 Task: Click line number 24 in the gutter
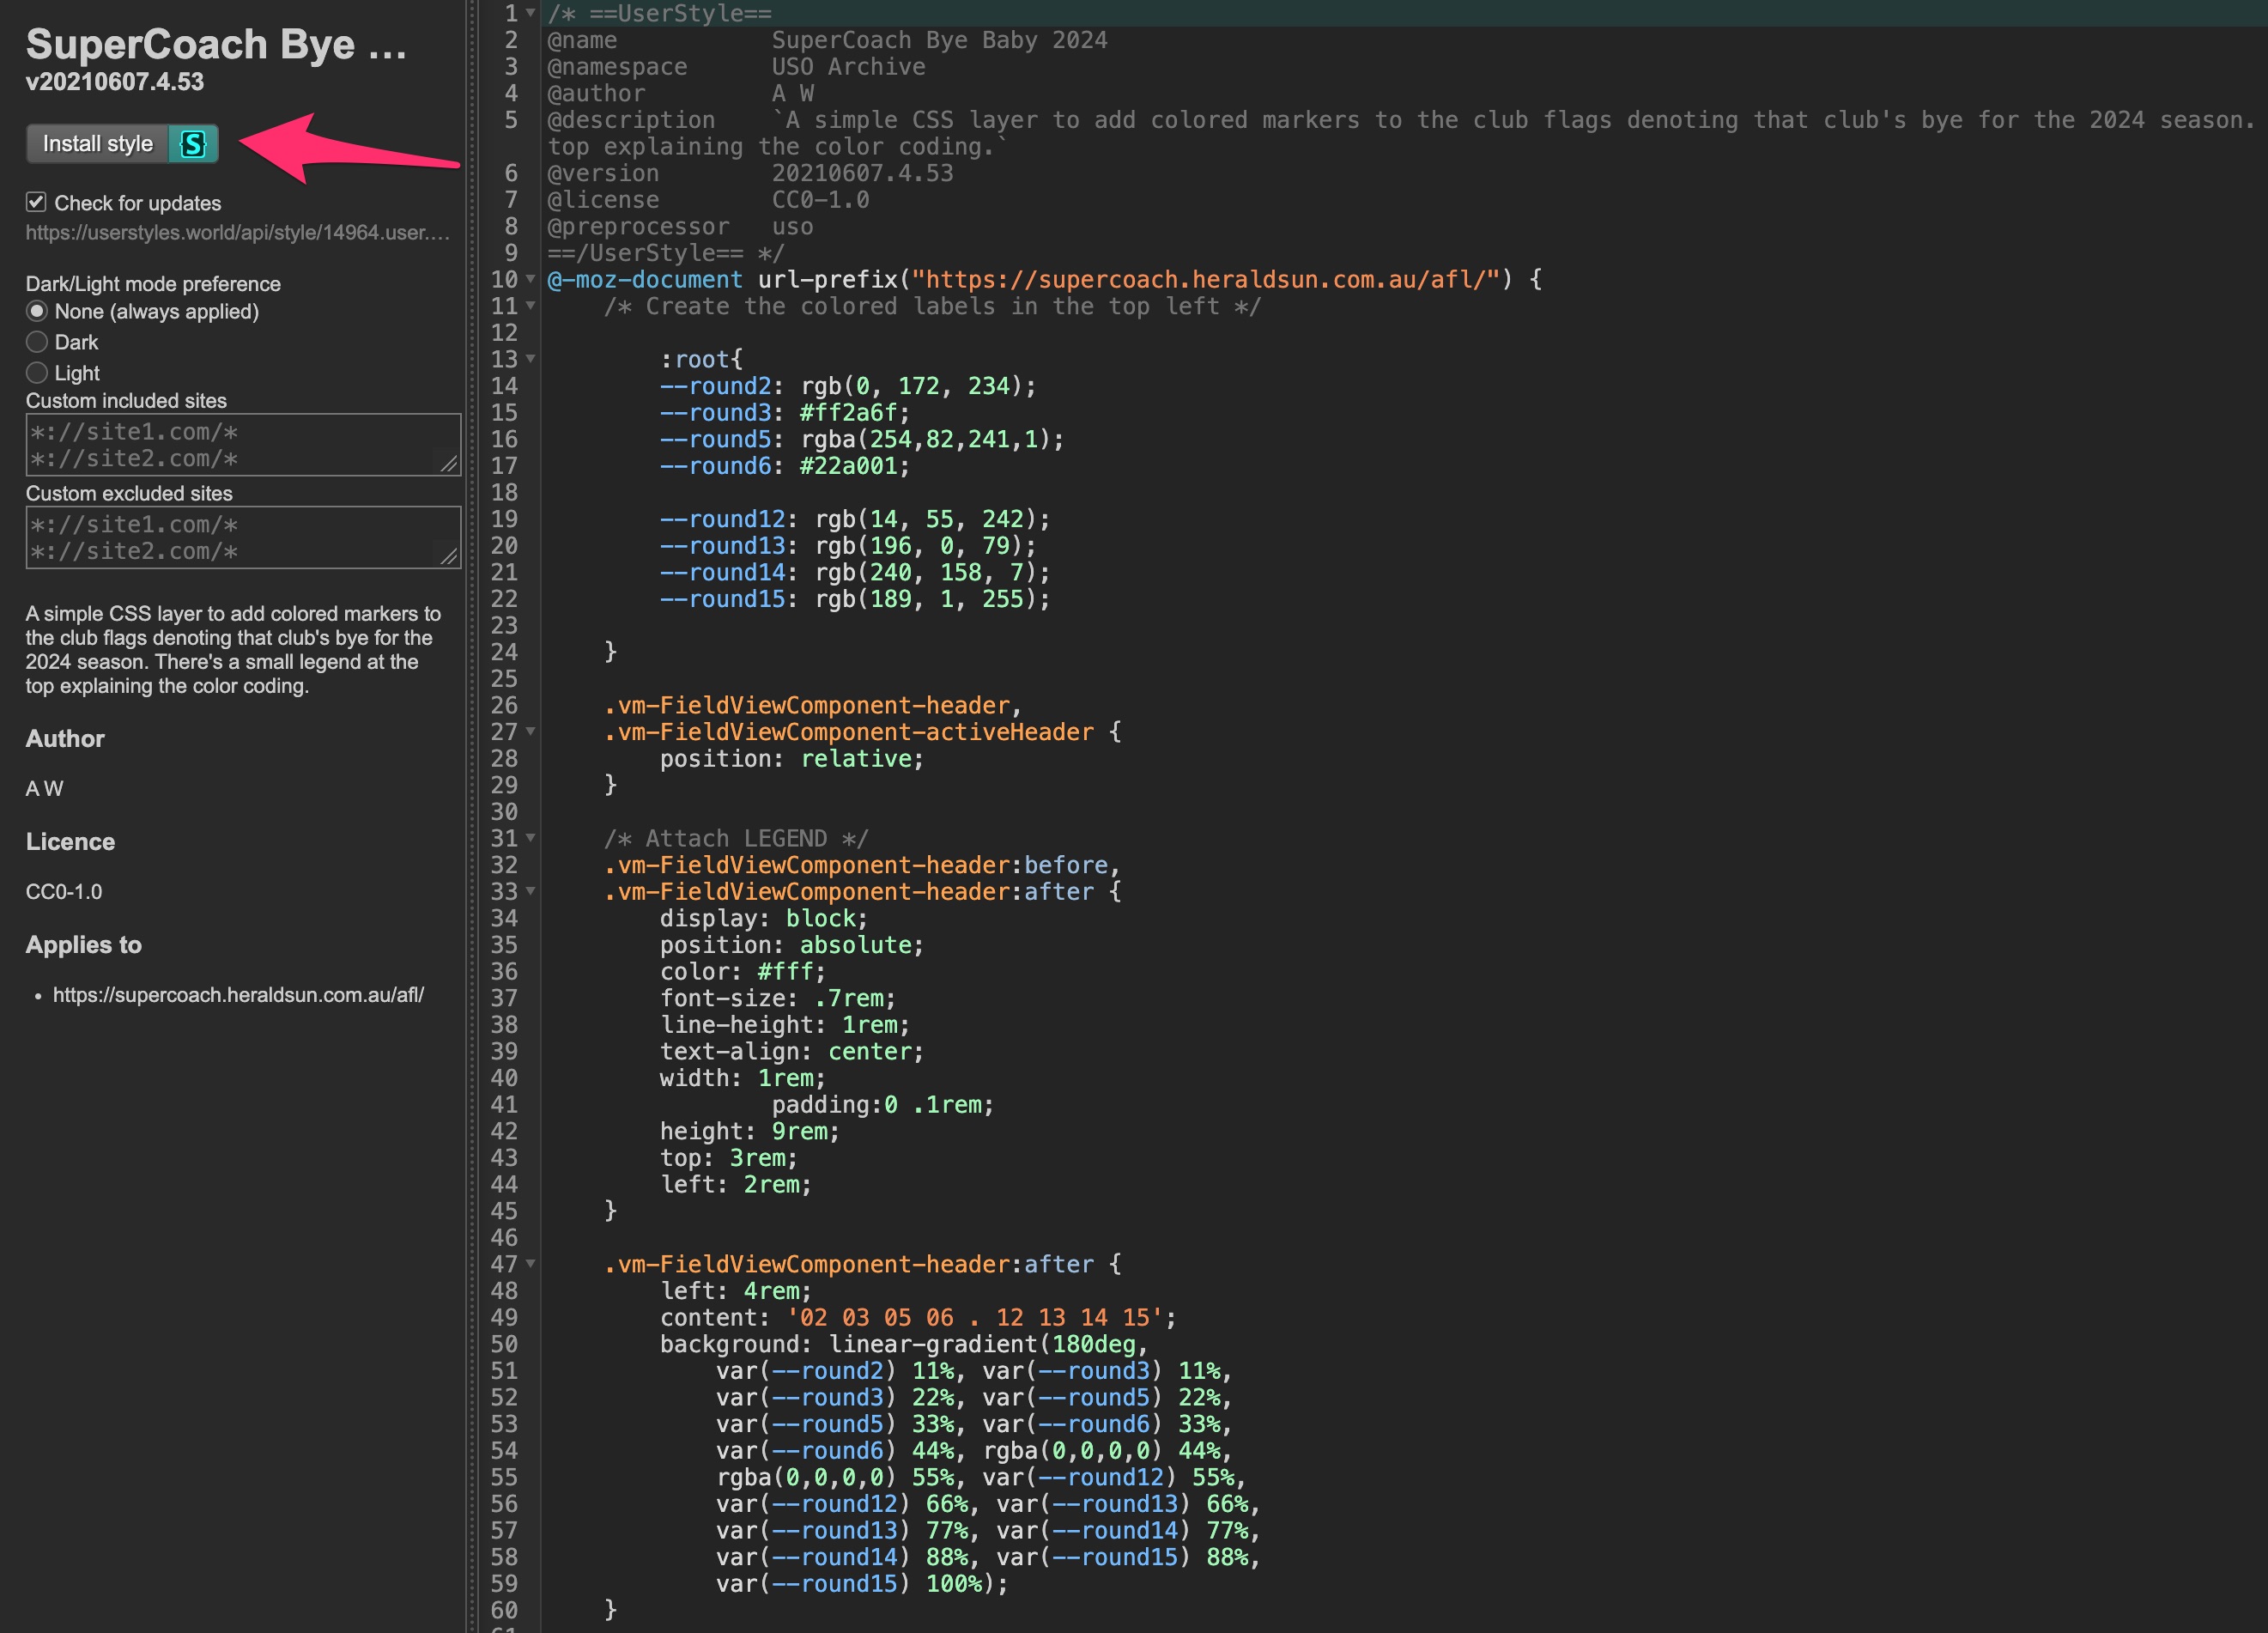pyautogui.click(x=504, y=652)
